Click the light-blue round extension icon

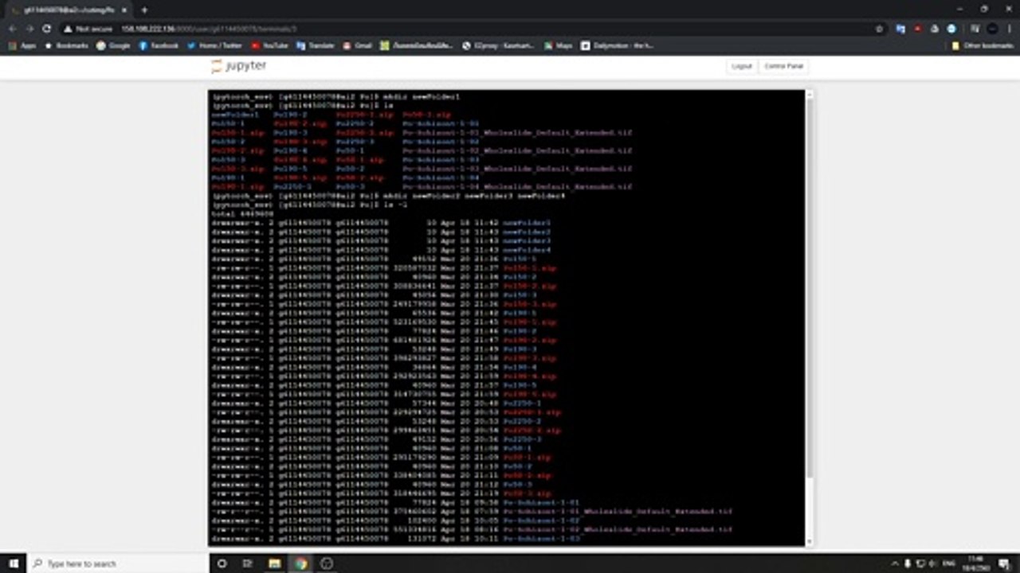click(x=951, y=29)
